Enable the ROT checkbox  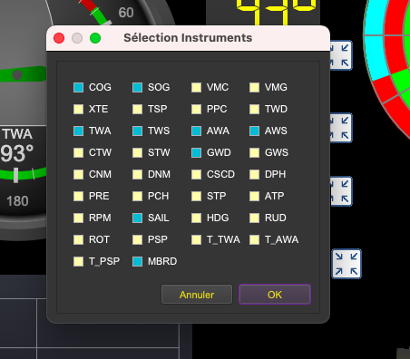[79, 239]
